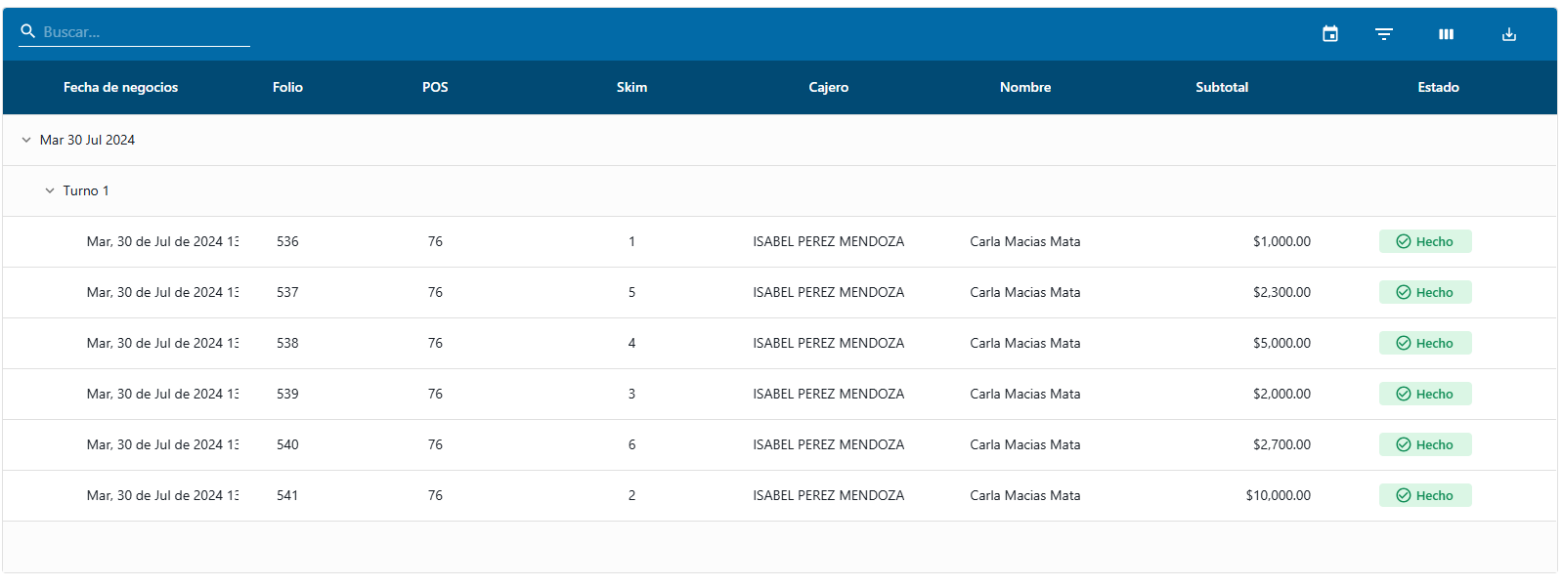Click the Hecho status badge for folio 536
1563x587 pixels.
coord(1425,241)
